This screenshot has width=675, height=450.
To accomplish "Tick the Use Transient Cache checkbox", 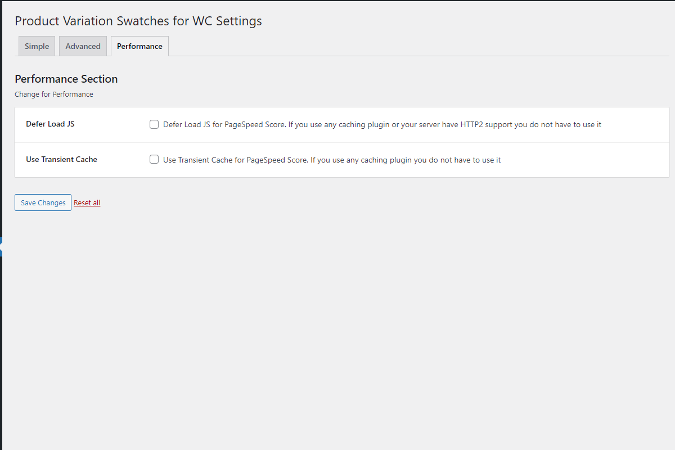I will 154,160.
